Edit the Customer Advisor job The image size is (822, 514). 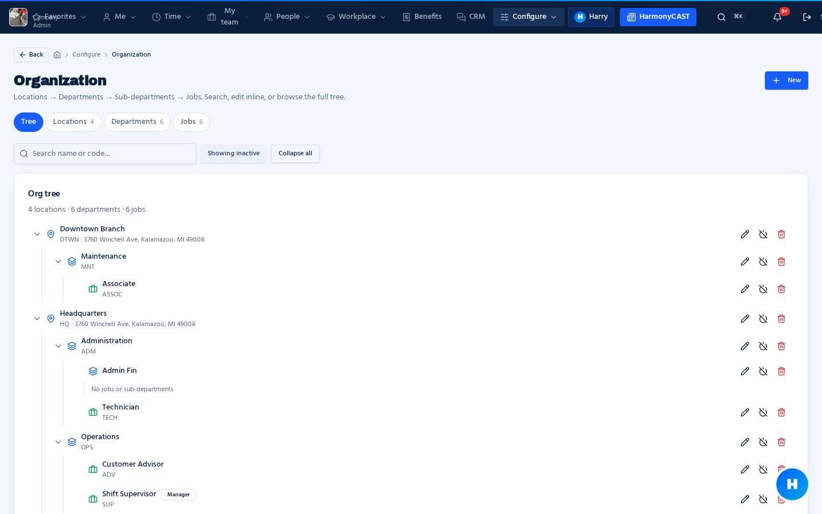(x=745, y=469)
